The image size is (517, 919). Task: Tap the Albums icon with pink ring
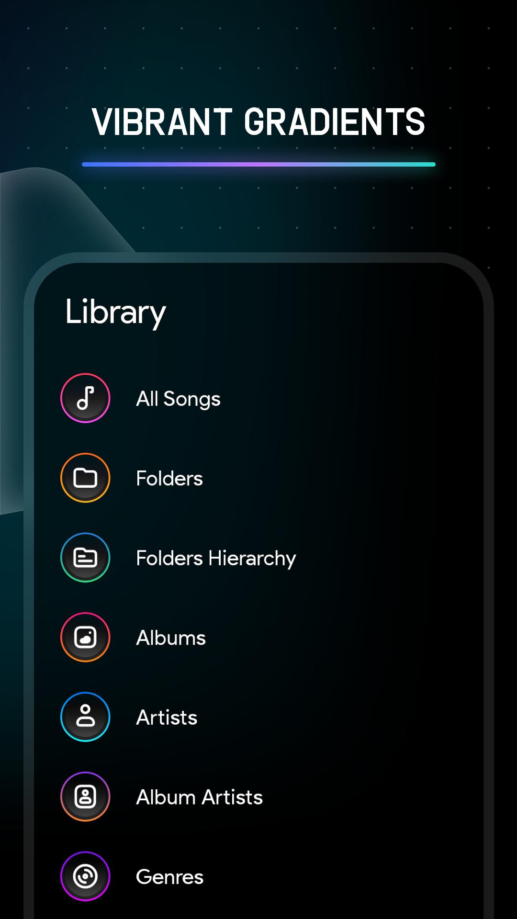pos(85,637)
